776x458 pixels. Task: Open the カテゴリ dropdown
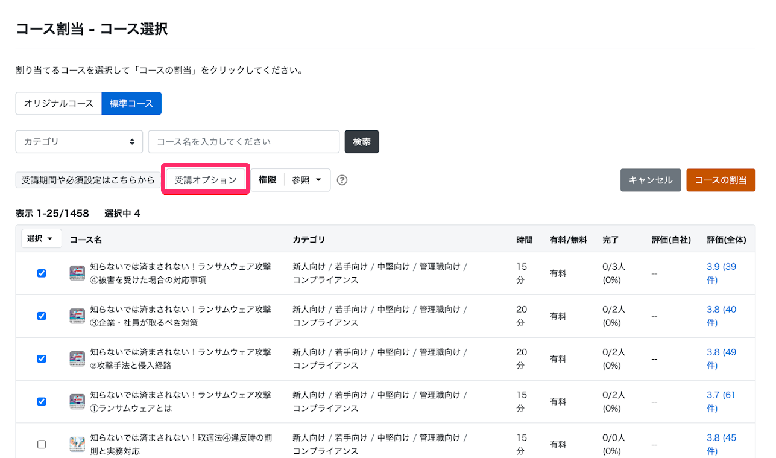pyautogui.click(x=79, y=142)
